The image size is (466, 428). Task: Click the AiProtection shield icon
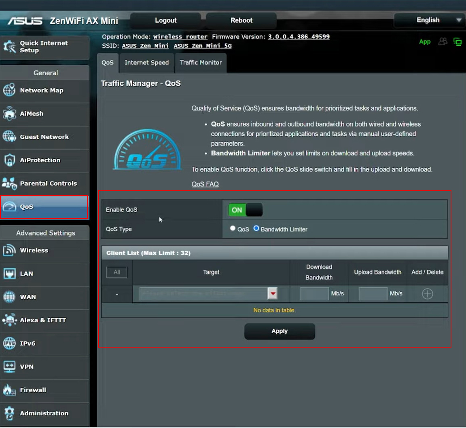(10, 160)
